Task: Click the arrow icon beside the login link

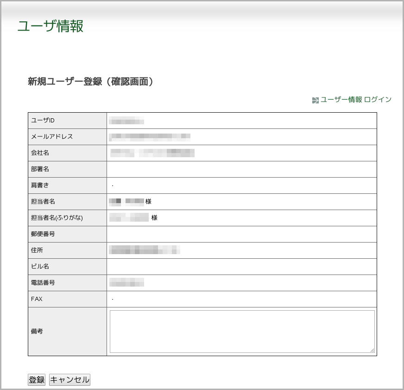Action: pos(316,100)
